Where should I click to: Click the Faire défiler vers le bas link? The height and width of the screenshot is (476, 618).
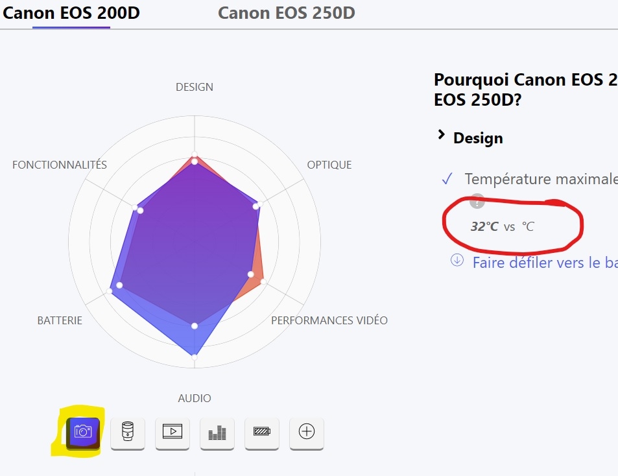click(545, 263)
